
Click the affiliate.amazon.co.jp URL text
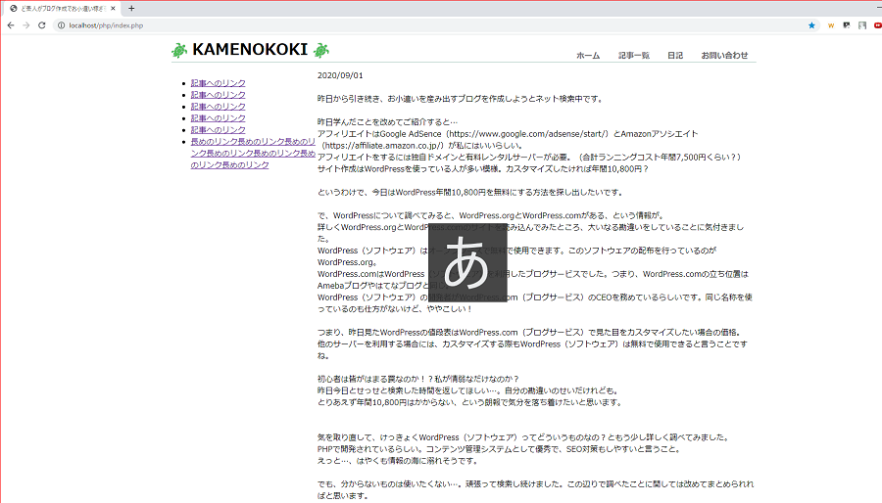point(383,146)
